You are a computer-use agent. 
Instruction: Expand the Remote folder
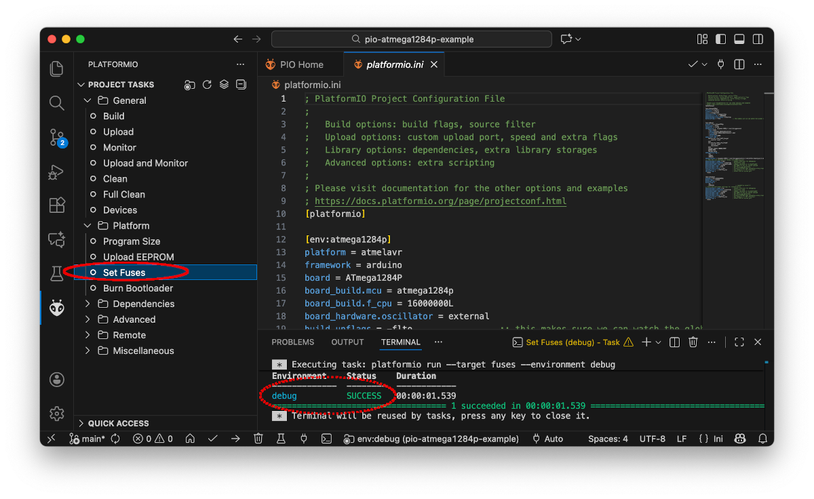[88, 335]
